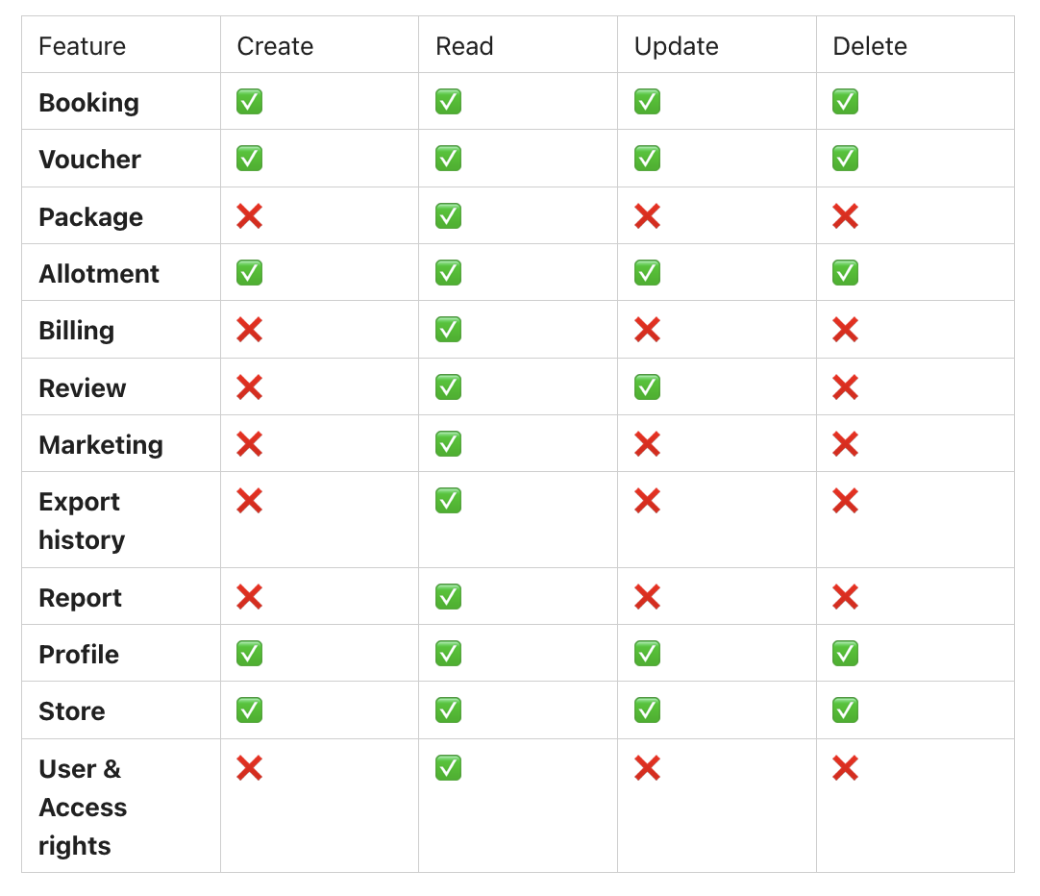Click the Marketing Delete red cross
The width and height of the screenshot is (1040, 896).
tap(845, 444)
